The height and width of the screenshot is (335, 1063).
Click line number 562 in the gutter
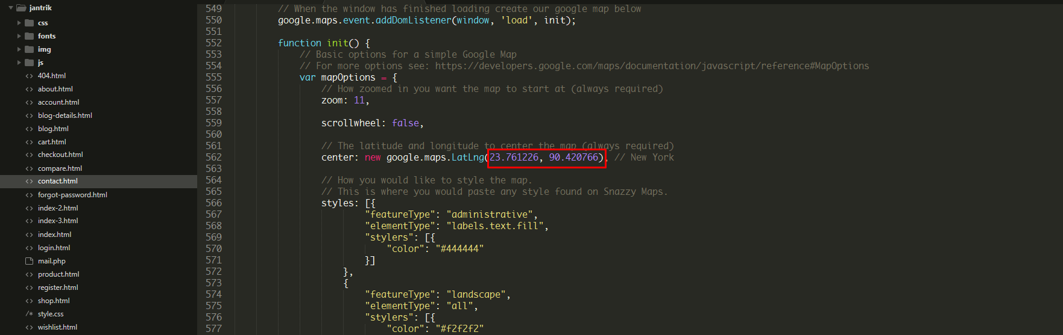coord(213,158)
